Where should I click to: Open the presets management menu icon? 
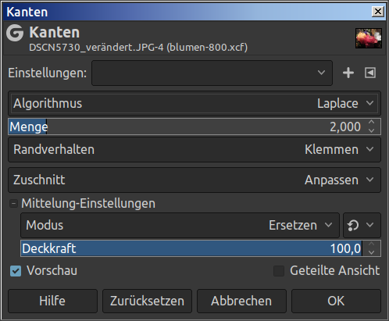coord(370,73)
